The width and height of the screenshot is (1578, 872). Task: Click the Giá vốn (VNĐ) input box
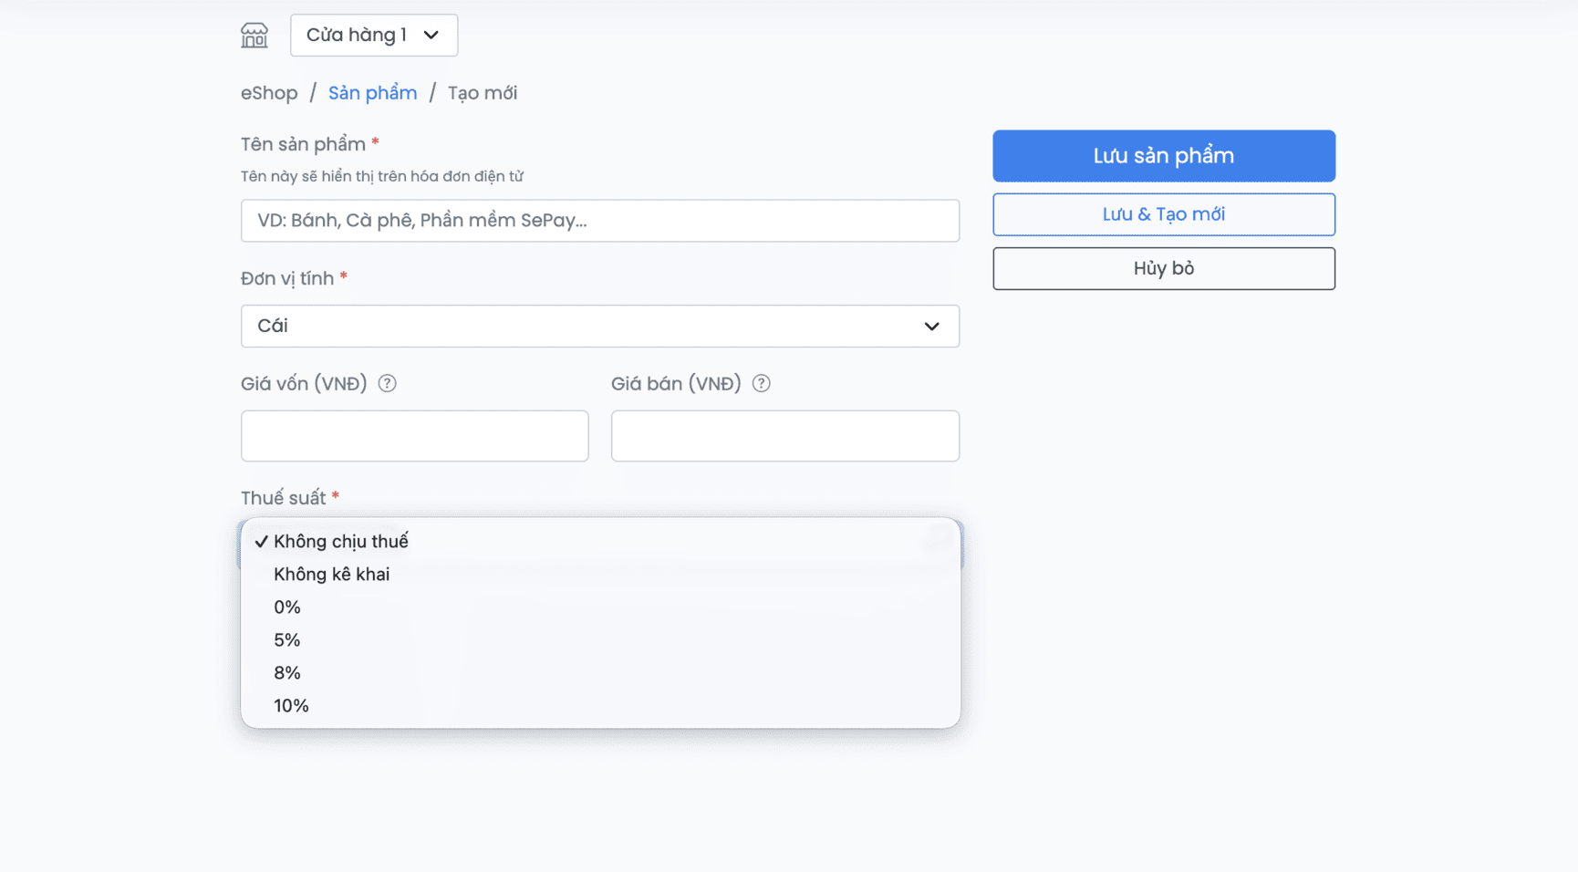(x=414, y=436)
